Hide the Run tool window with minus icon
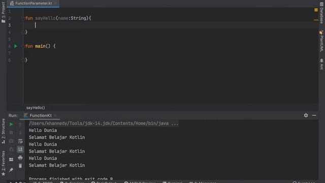Screen dimensions: 325x183 (x=314, y=115)
